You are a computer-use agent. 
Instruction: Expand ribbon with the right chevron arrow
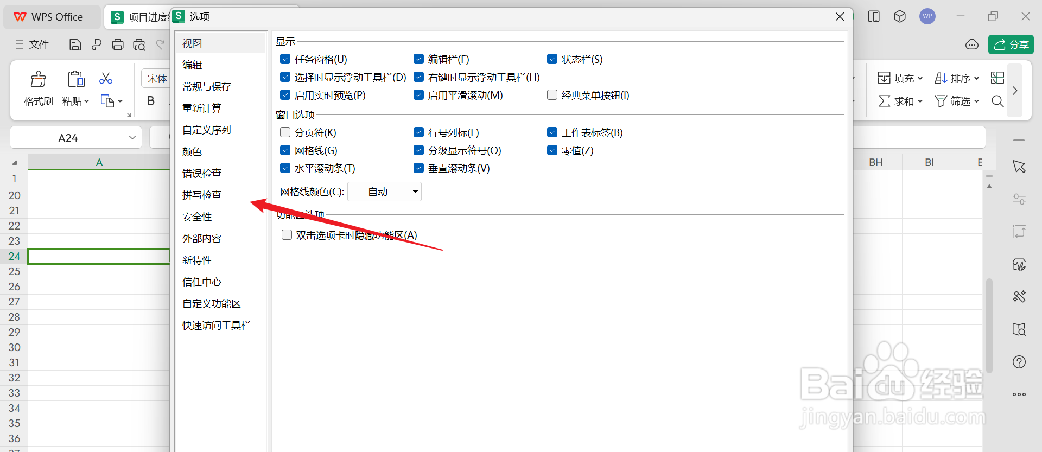coord(1015,91)
